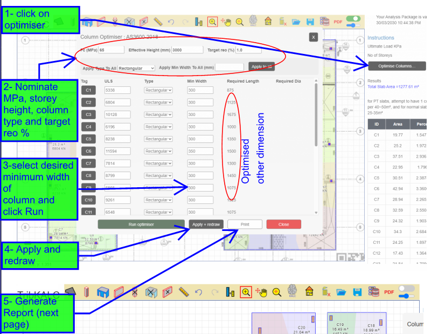
Task: Select the pan hand tool in upper toolbar
Action: [226, 22]
